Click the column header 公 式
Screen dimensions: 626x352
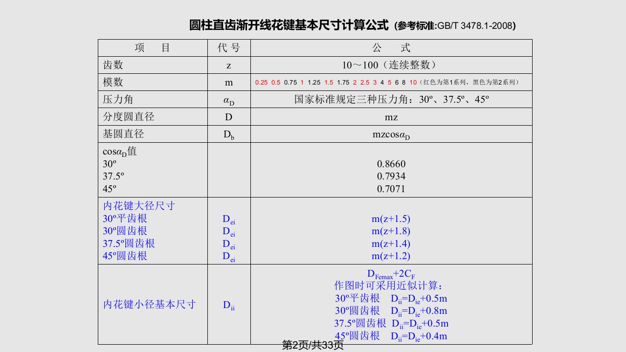pyautogui.click(x=391, y=48)
